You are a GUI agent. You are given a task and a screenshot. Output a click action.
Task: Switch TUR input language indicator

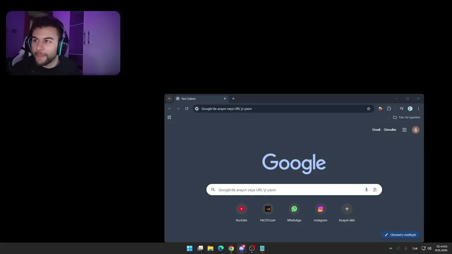coord(415,248)
